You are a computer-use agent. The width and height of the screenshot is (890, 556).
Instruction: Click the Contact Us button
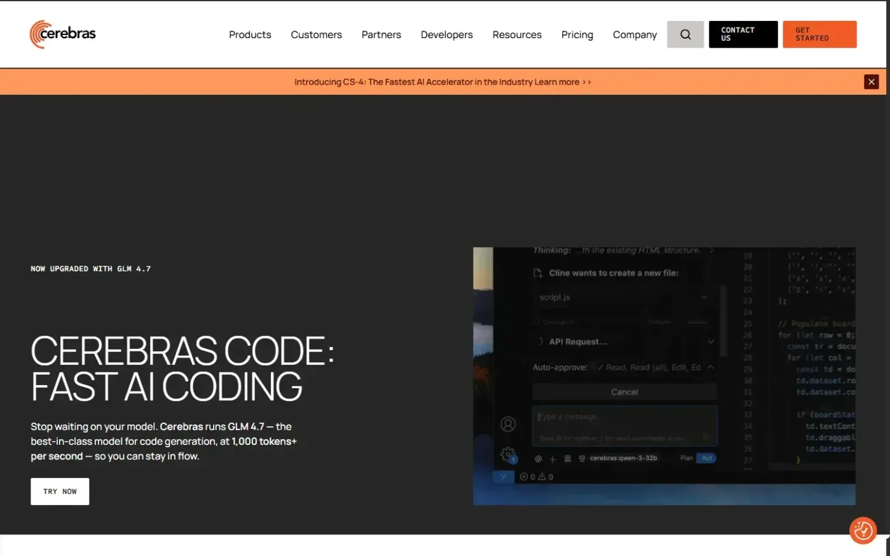743,34
